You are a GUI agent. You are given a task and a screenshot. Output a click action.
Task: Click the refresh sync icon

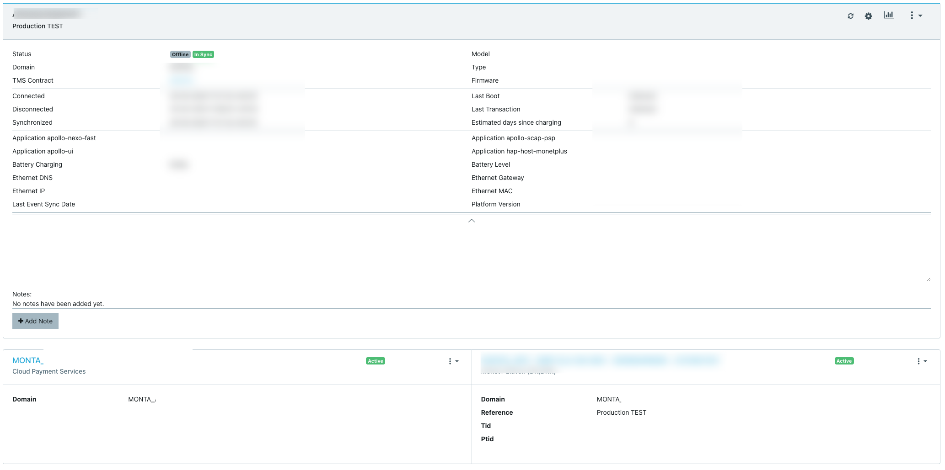[x=850, y=16]
